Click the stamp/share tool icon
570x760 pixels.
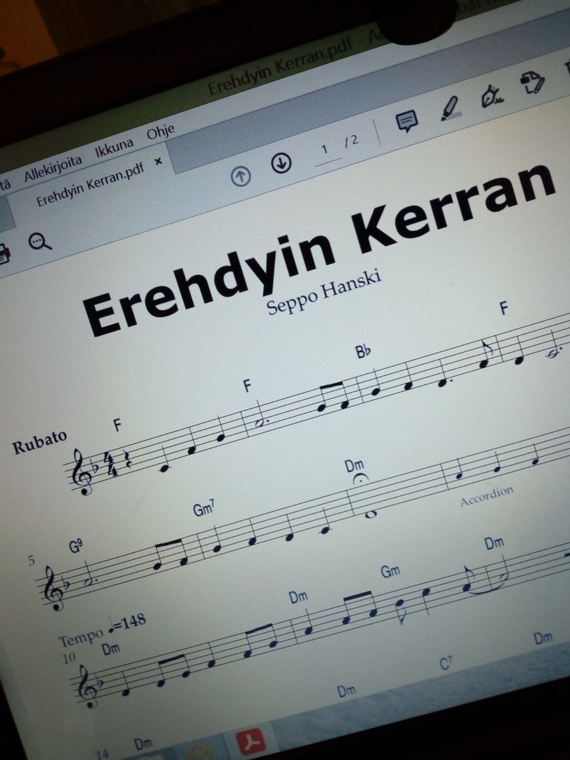point(533,82)
